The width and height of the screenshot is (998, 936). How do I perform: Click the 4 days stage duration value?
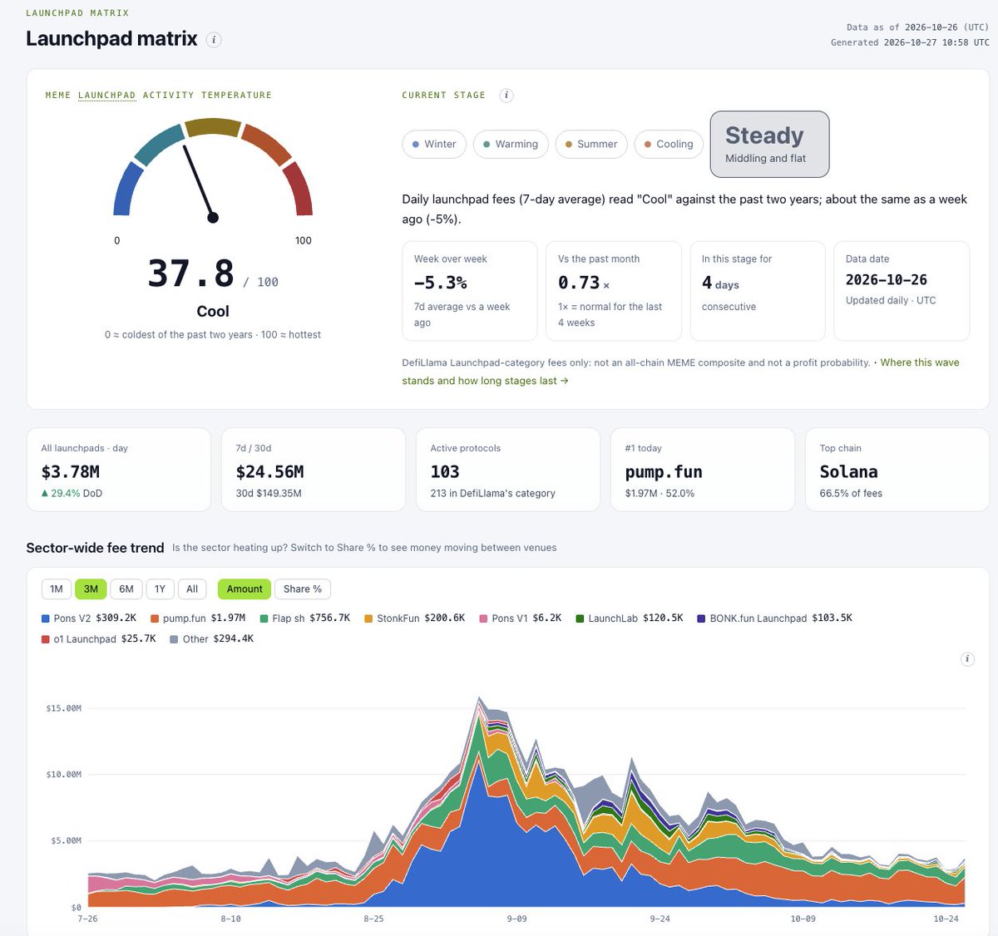coord(720,283)
